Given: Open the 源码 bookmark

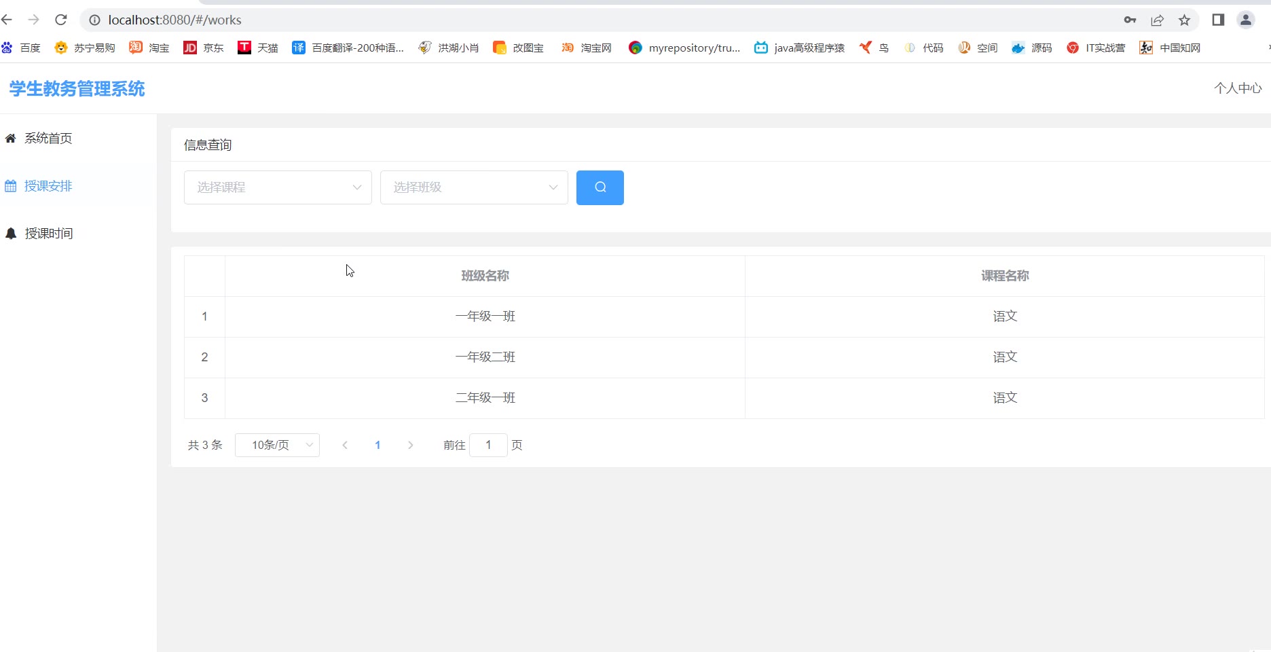Looking at the screenshot, I should pos(1032,48).
